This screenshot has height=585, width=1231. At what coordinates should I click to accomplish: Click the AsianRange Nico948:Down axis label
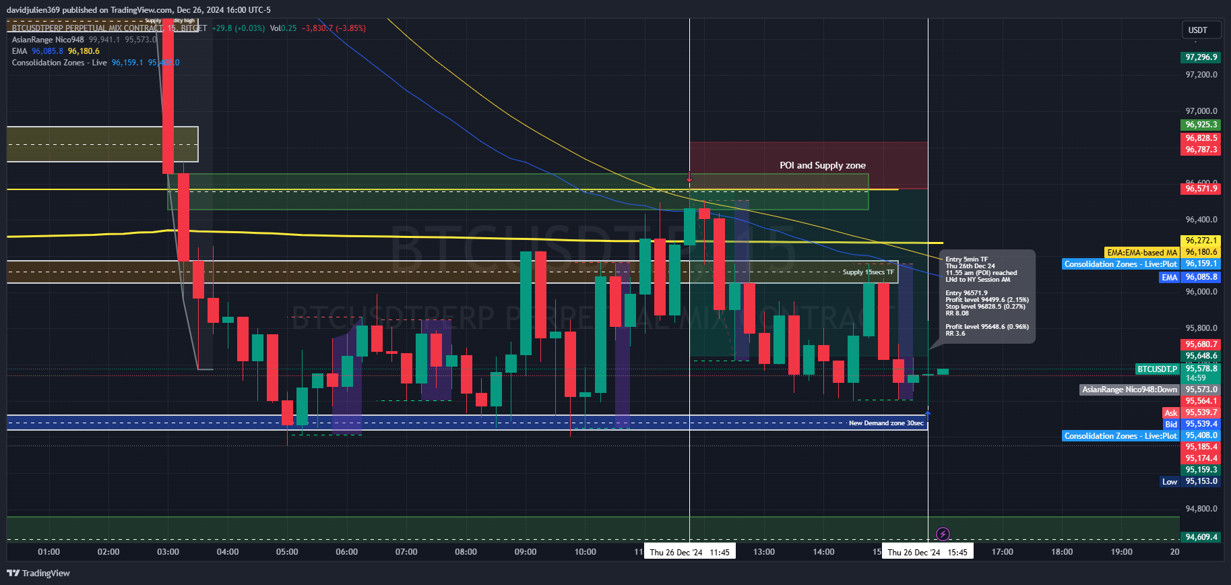(1130, 390)
